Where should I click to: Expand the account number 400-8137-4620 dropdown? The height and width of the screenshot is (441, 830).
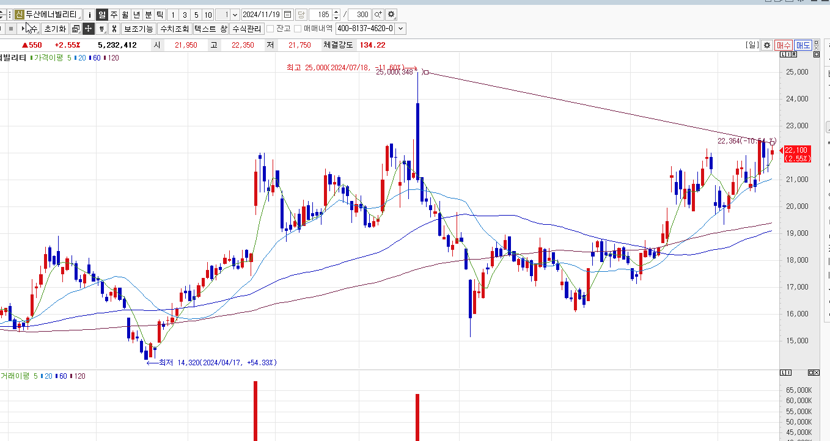click(401, 29)
